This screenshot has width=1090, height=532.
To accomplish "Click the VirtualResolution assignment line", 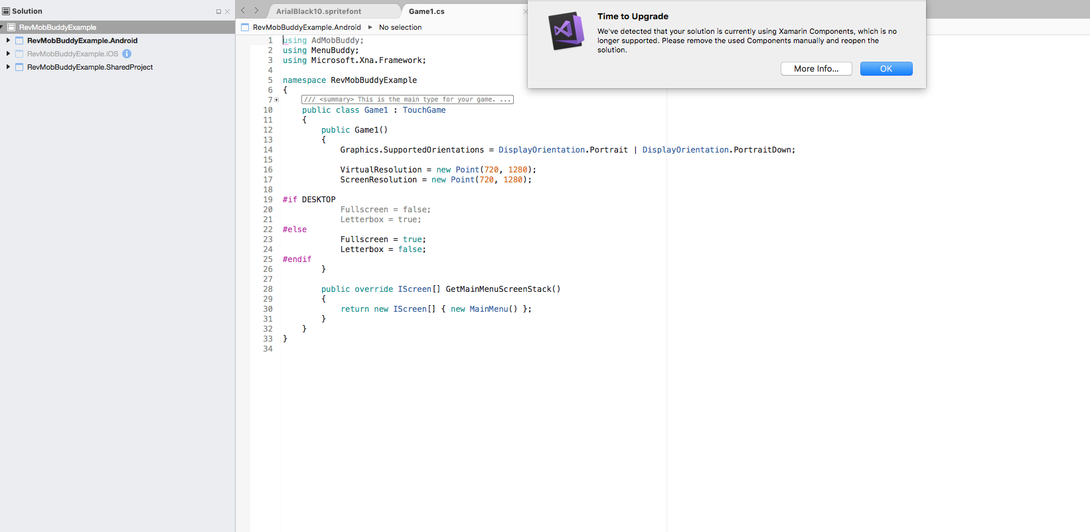I will [x=438, y=170].
